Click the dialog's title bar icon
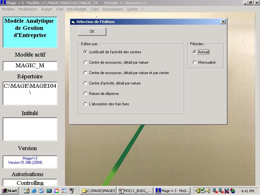 pyautogui.click(x=73, y=22)
